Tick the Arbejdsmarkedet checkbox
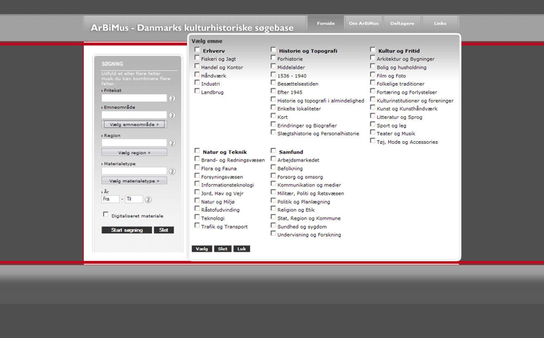The image size is (544, 338). [273, 159]
